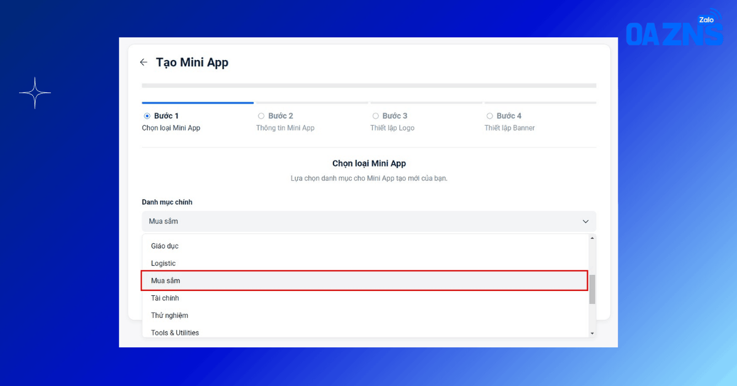737x386 pixels.
Task: Click the 'Lựa chọn danh mục cho Mini App' description
Action: coord(369,178)
